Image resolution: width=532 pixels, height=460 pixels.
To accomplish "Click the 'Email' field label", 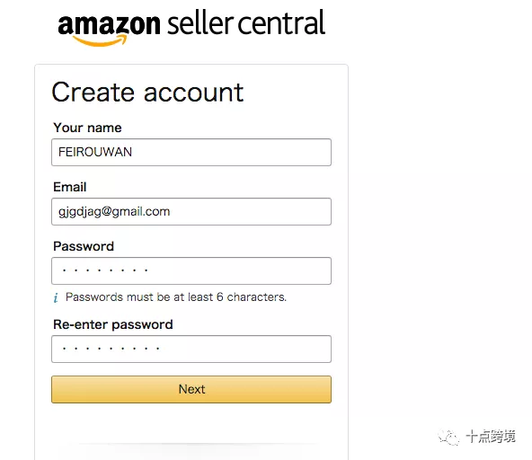I will (x=70, y=187).
